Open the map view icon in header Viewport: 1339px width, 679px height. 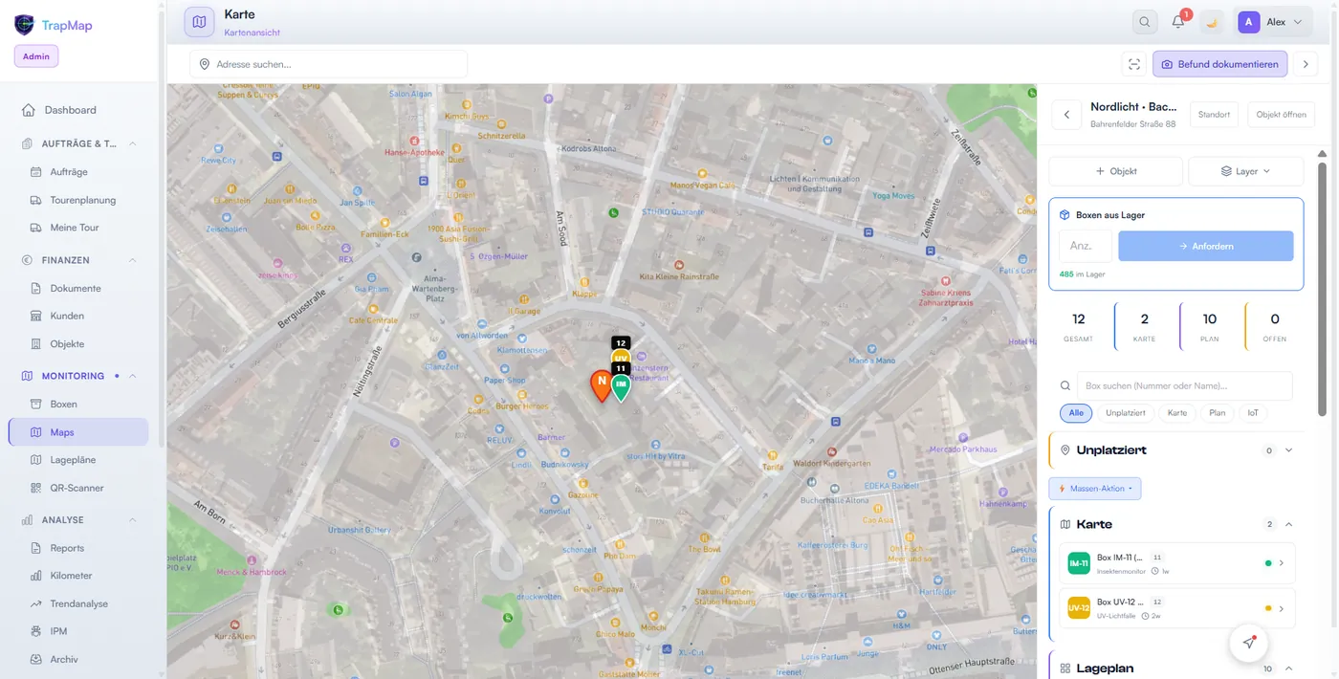coord(199,22)
